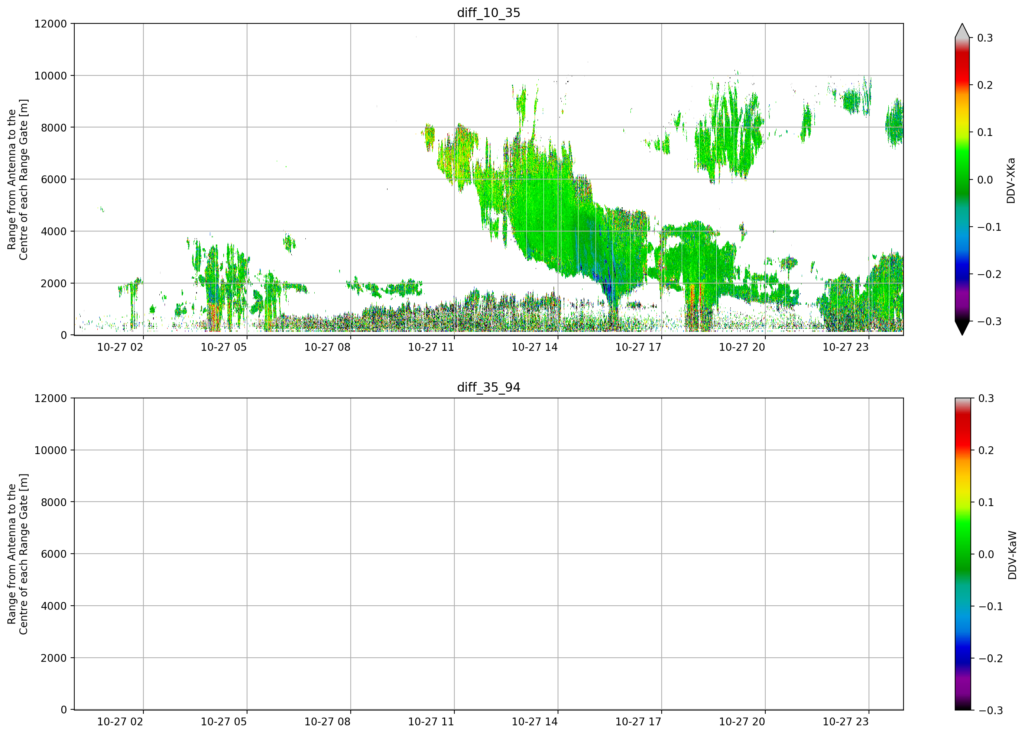Image resolution: width=1025 pixels, height=735 pixels.
Task: Click the 10-27 20 x-tick under diff_35_94
Action: click(742, 722)
